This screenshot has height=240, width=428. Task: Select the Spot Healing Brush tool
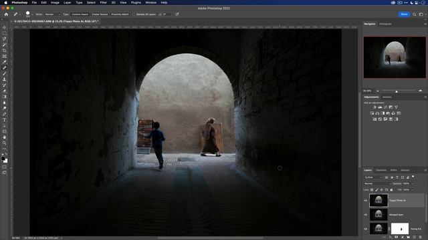pyautogui.click(x=5, y=68)
